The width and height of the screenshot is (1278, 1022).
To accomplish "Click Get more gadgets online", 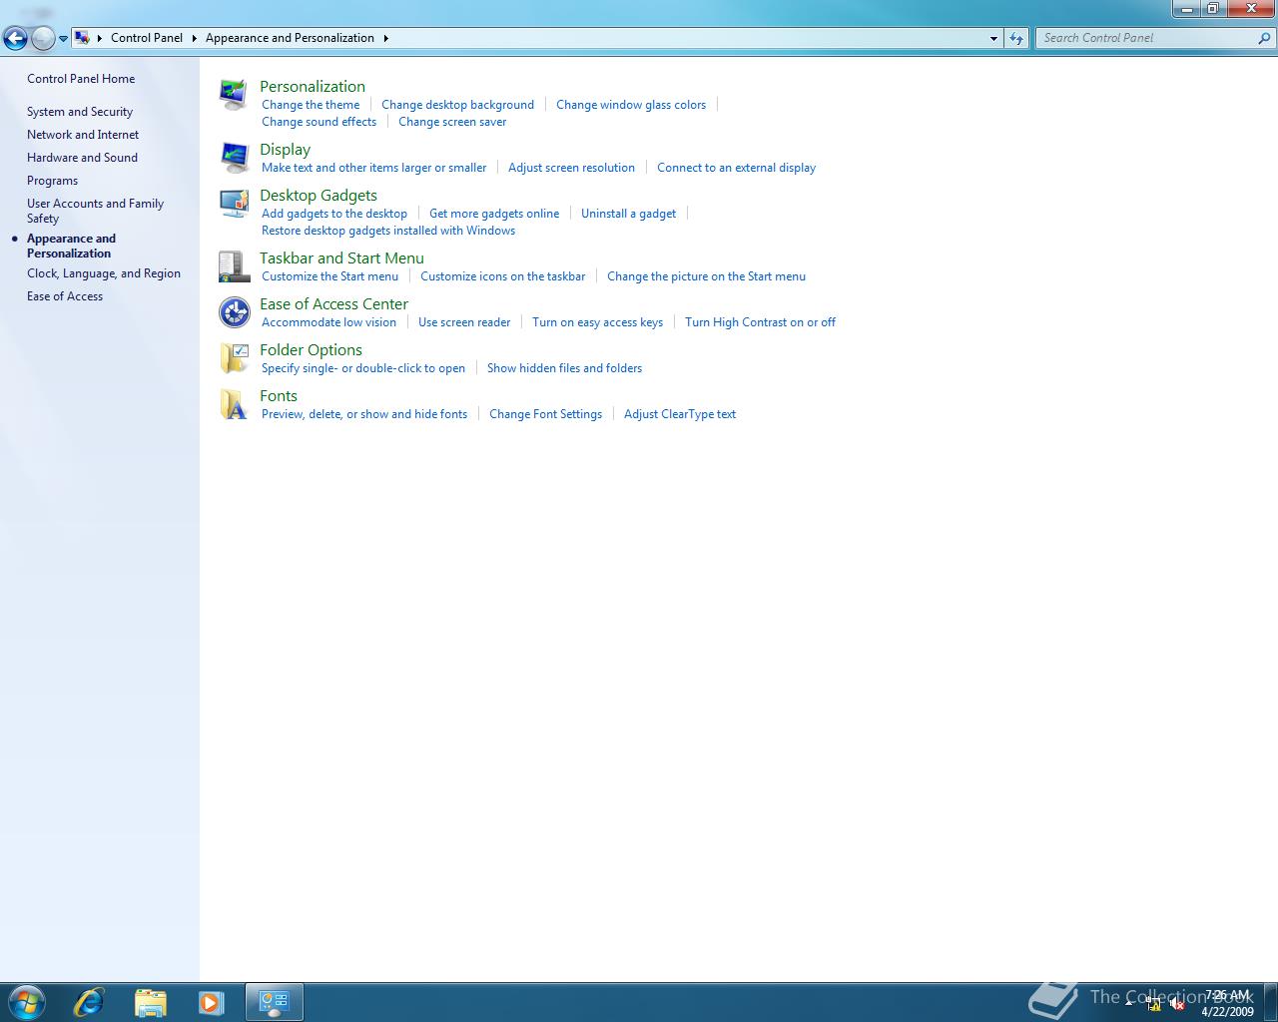I will [494, 214].
